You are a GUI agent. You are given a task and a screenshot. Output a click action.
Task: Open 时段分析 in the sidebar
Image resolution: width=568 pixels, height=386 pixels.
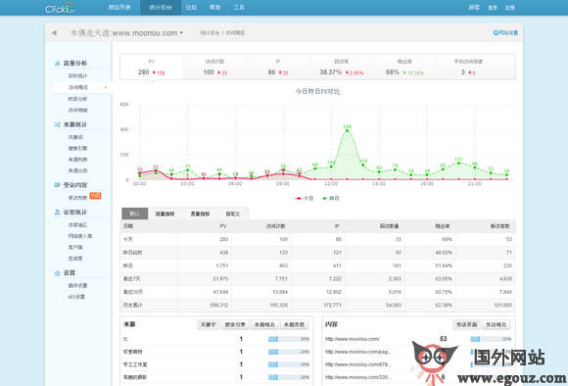click(77, 99)
